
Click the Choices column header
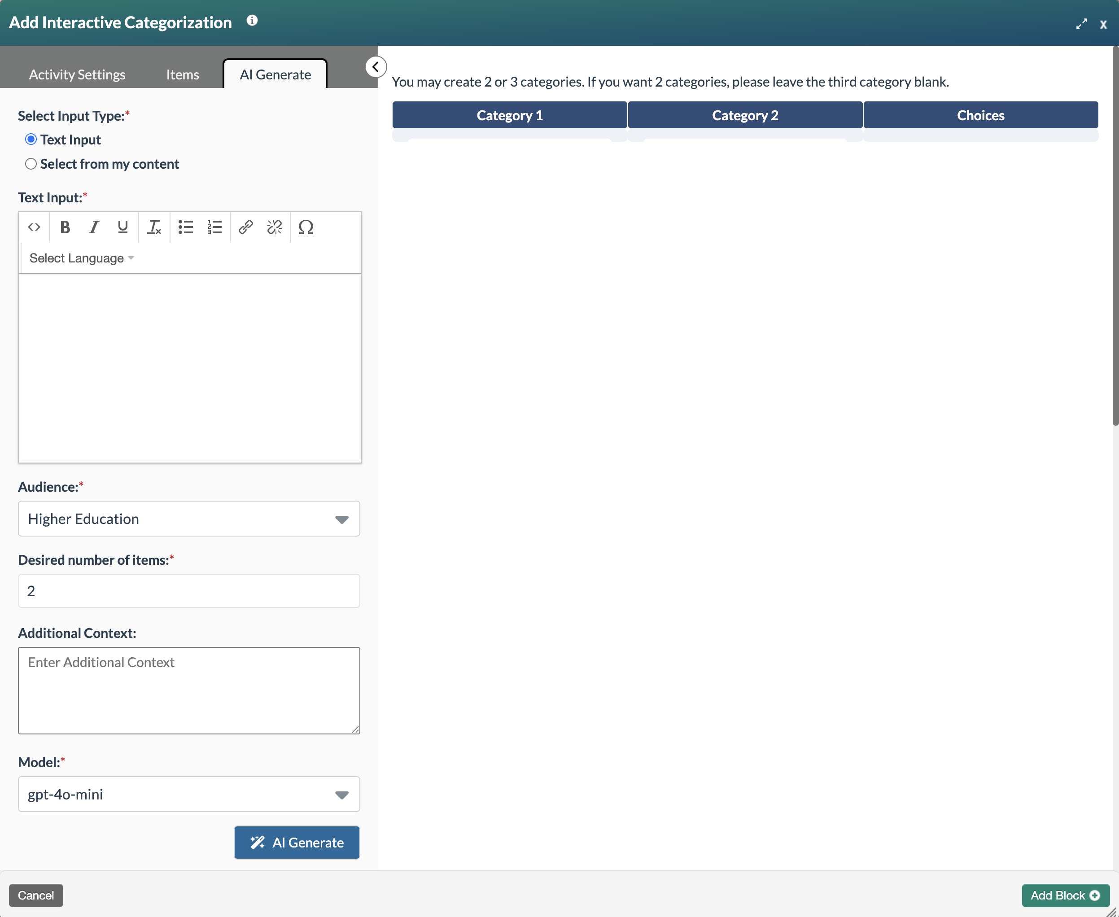coord(981,115)
